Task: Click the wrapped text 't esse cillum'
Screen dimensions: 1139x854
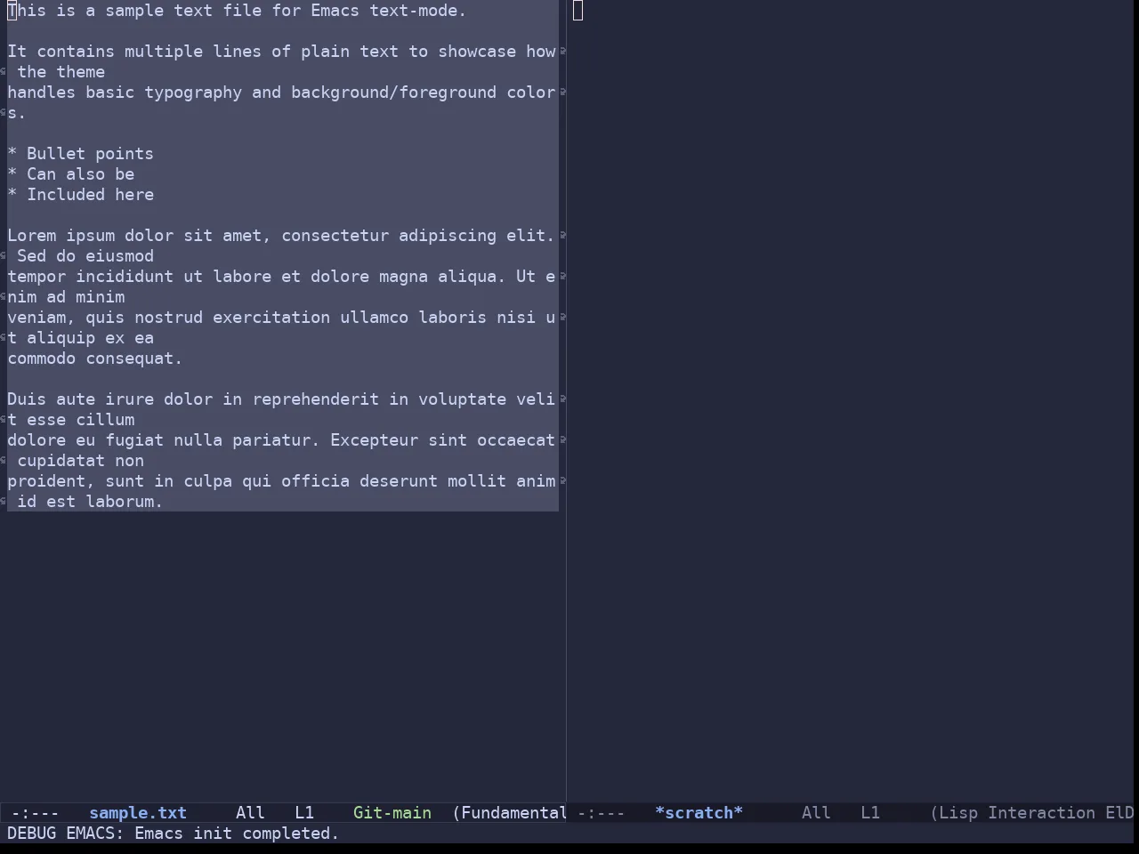Action: pyautogui.click(x=70, y=420)
